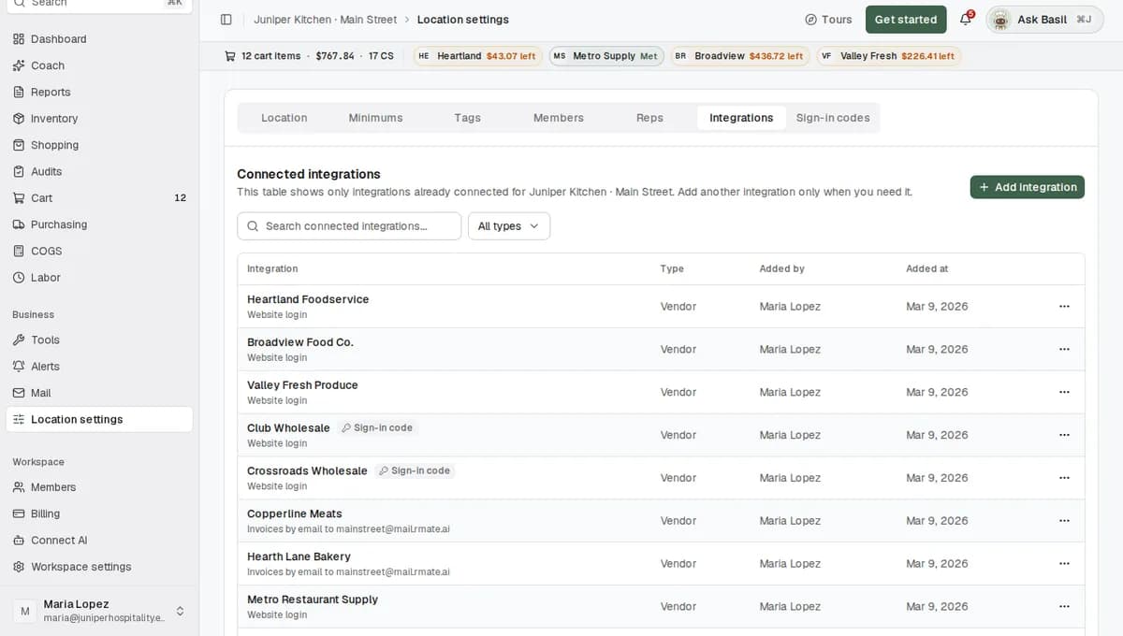Image resolution: width=1123 pixels, height=636 pixels.
Task: Click Sign-in code badge on Club Wholesale
Action: [x=377, y=427]
